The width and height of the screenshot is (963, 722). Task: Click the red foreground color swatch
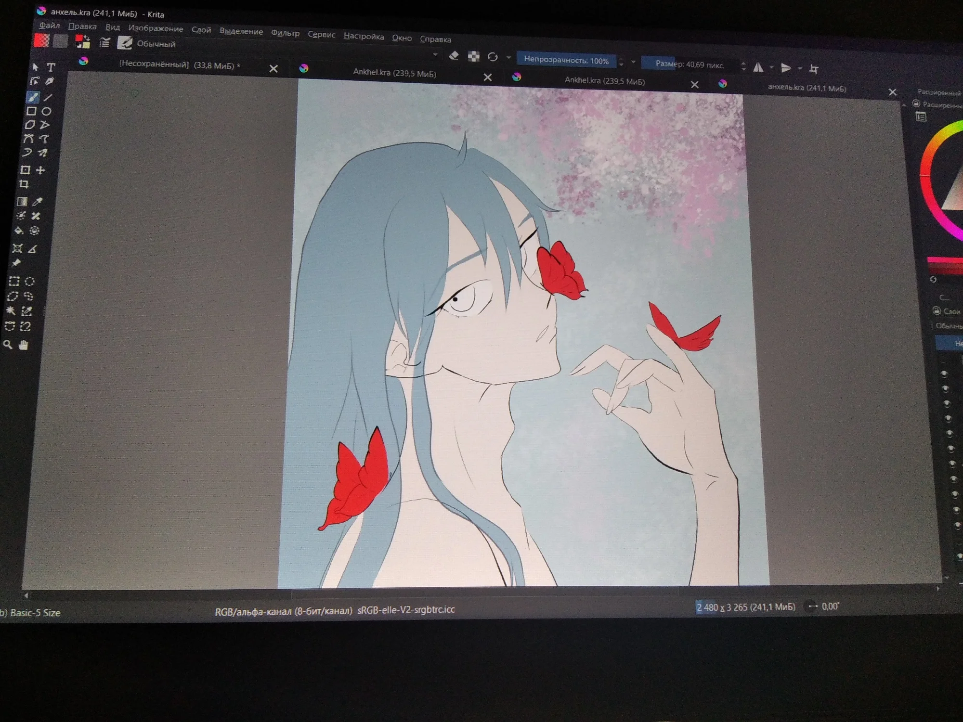coord(79,39)
